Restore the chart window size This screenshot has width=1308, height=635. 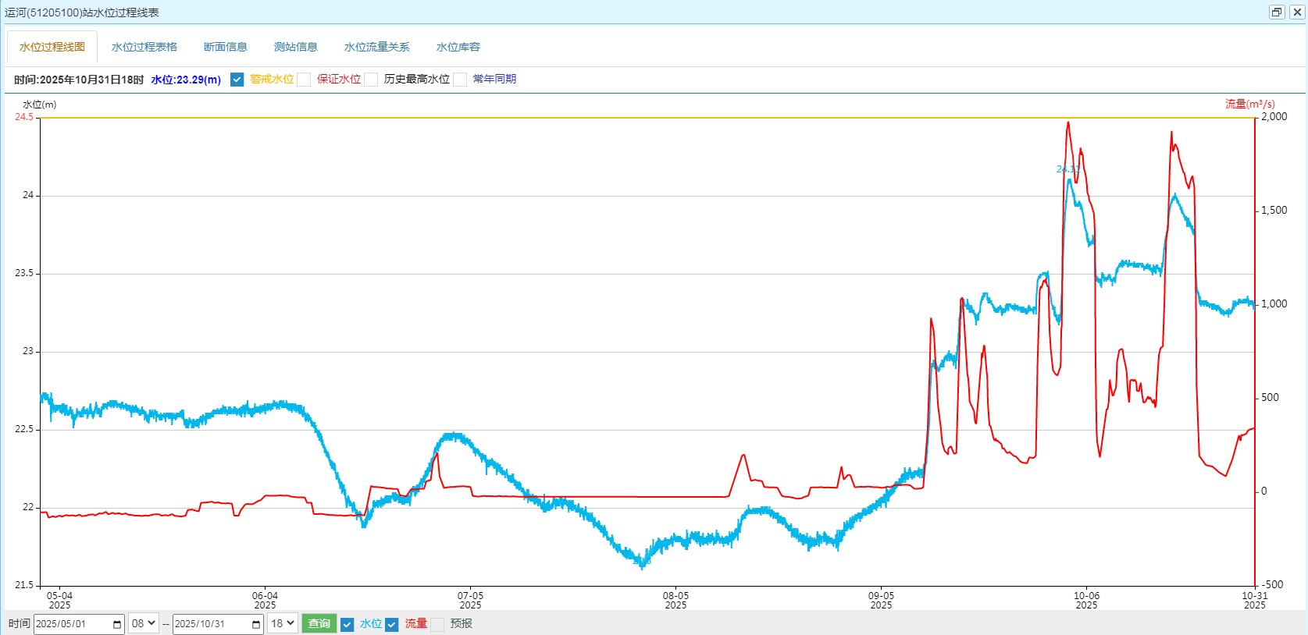[x=1277, y=12]
